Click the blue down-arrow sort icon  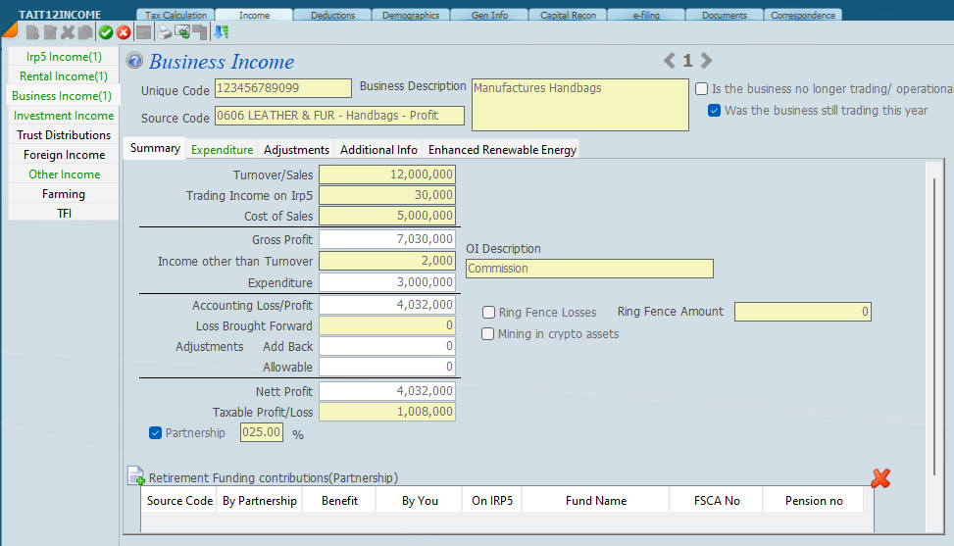point(221,32)
